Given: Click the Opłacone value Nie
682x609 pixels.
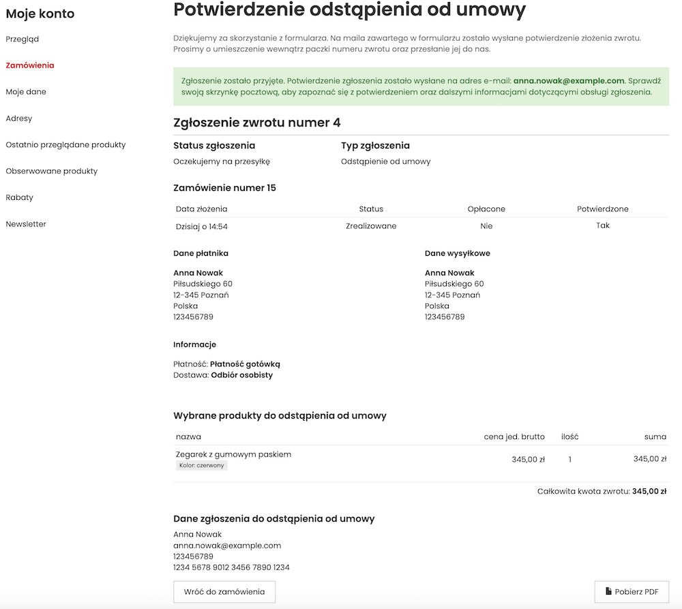Looking at the screenshot, I should (486, 226).
